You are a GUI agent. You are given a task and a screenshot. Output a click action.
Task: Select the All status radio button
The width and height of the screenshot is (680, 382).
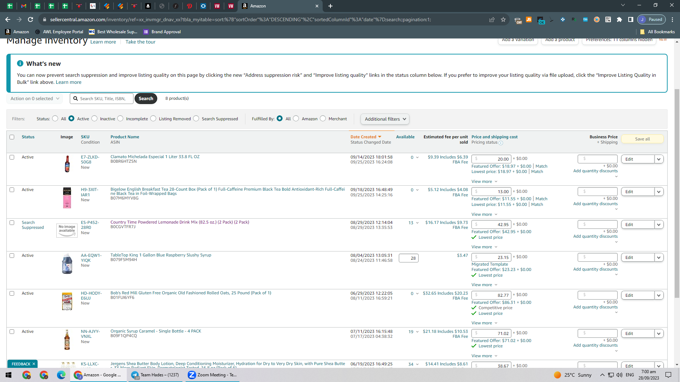55,118
